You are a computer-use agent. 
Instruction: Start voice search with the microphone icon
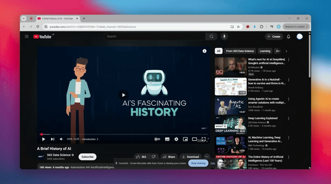[x=224, y=36]
